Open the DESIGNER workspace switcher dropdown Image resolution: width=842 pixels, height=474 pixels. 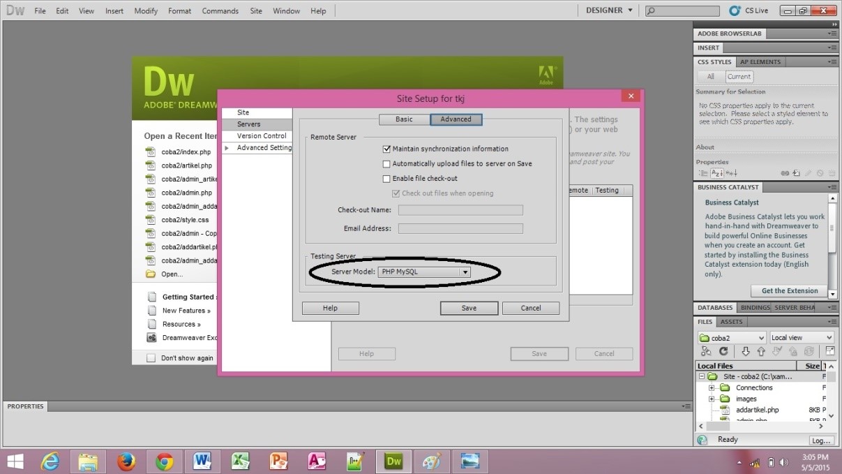point(610,10)
